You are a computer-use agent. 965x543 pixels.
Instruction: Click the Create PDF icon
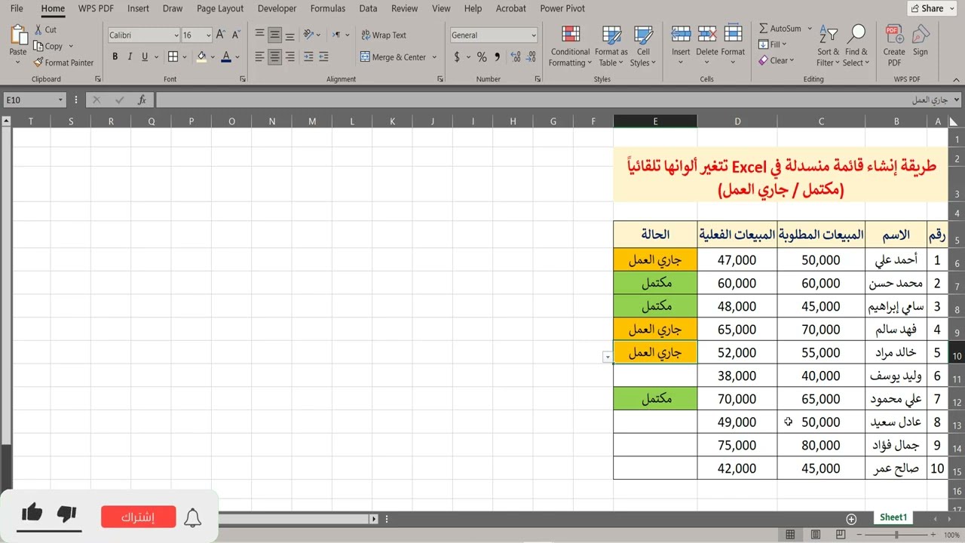[x=894, y=35]
